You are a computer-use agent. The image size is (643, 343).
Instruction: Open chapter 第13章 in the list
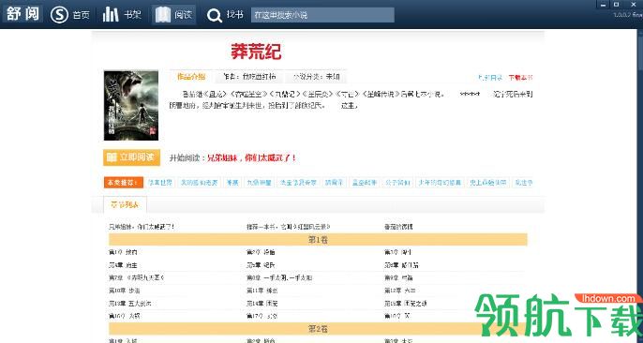129,304
